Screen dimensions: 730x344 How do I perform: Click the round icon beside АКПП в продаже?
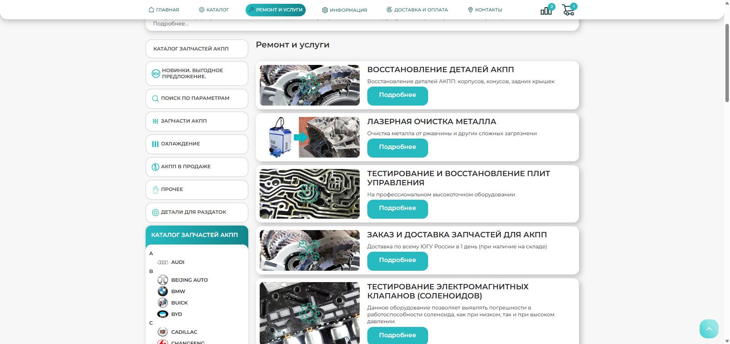click(156, 167)
